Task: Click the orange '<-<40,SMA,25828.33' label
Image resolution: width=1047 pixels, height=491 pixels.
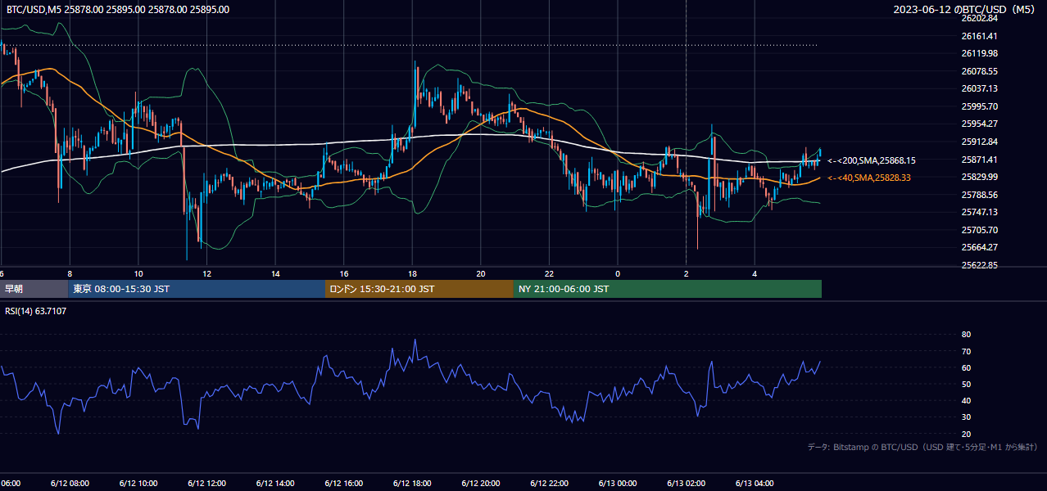Action: click(x=870, y=178)
